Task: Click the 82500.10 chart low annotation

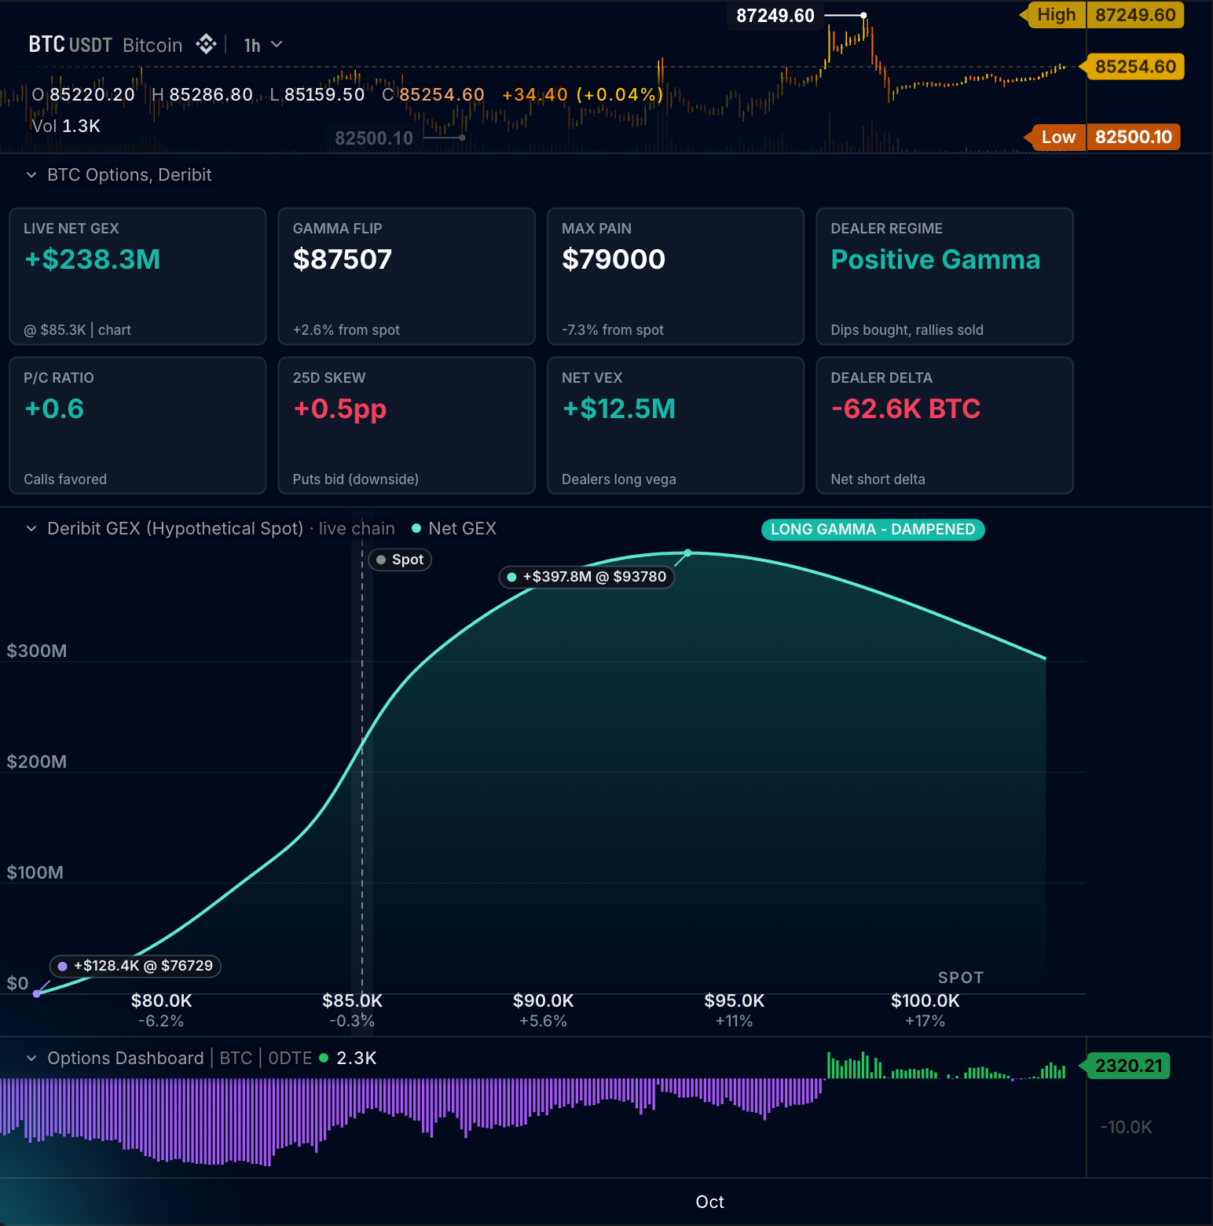Action: pos(374,138)
